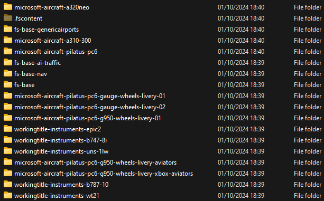The image size is (324, 201).
Task: Select pilatus-pc6-gauge-wheels-livery-02 folder name
Action: click(x=90, y=107)
